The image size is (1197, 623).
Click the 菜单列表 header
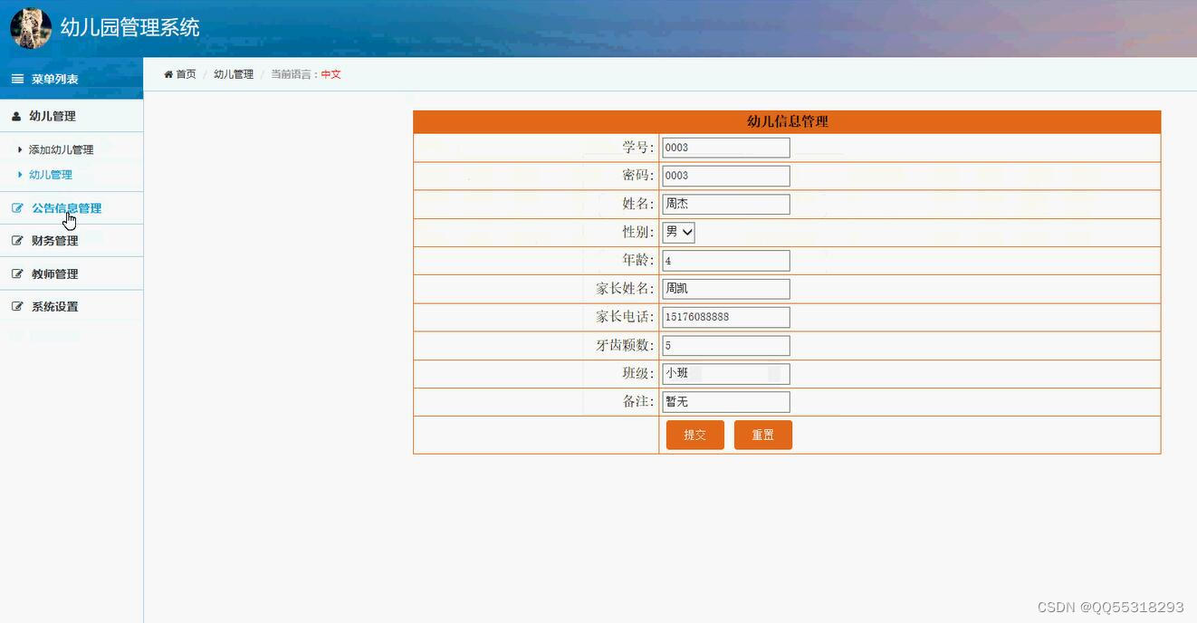(72, 79)
